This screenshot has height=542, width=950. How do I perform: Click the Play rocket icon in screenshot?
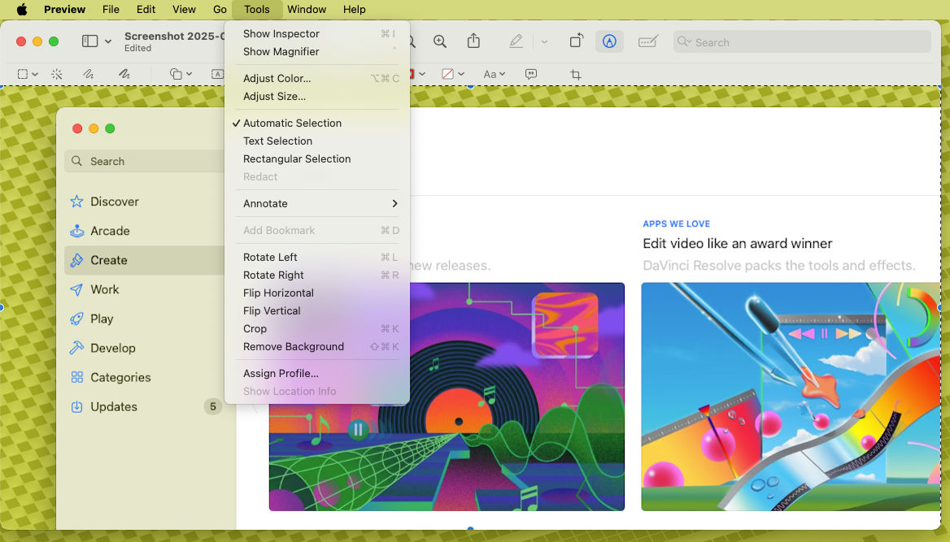(x=76, y=319)
